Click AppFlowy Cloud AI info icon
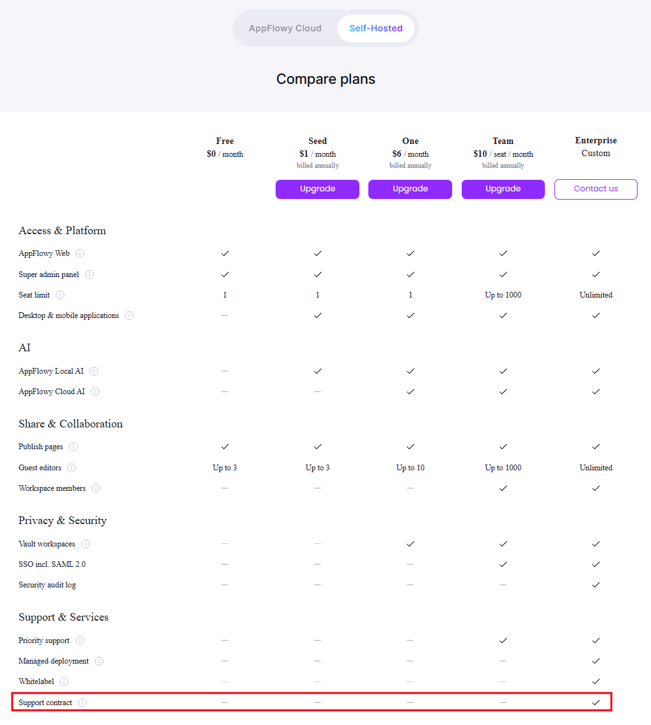 (95, 392)
